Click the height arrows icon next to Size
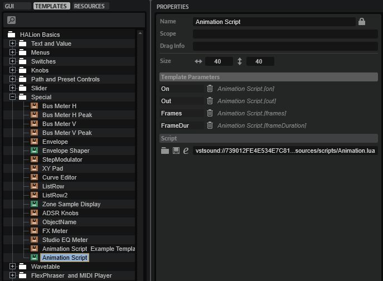This screenshot has height=281, width=383. click(x=240, y=61)
